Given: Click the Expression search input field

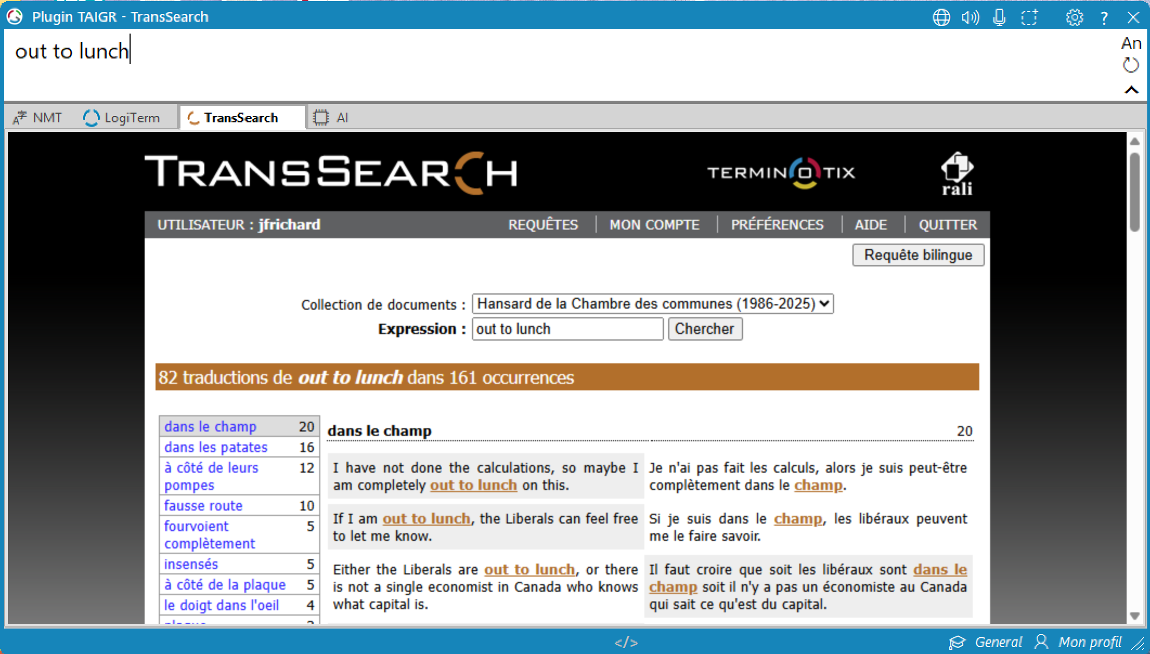Looking at the screenshot, I should coord(567,329).
